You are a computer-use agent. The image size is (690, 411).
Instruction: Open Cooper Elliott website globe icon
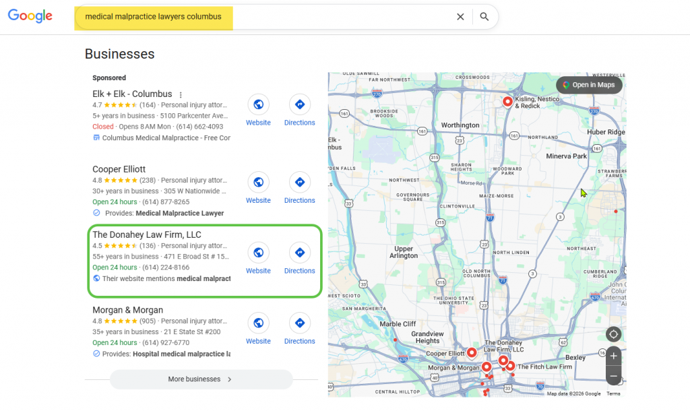(x=258, y=182)
